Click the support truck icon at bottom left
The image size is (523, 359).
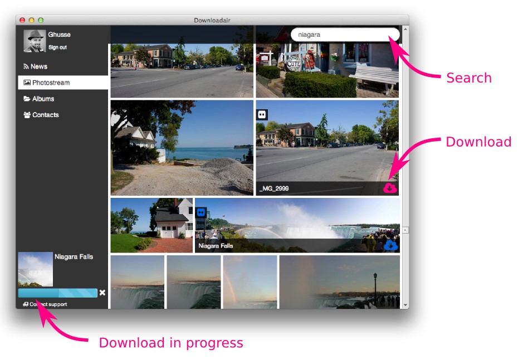[26, 304]
